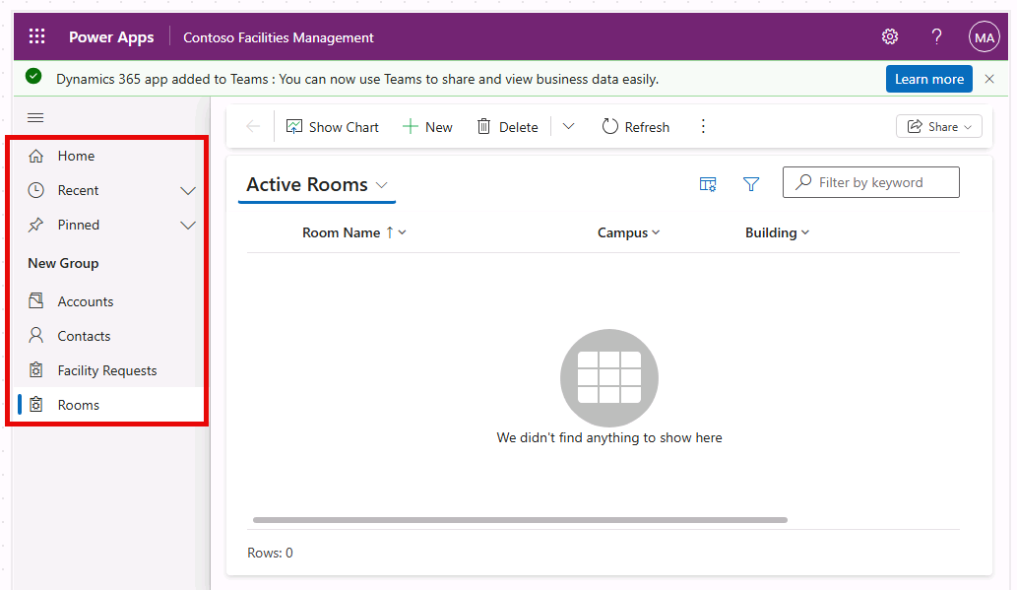
Task: Open the app launcher waffle icon
Action: tap(36, 37)
